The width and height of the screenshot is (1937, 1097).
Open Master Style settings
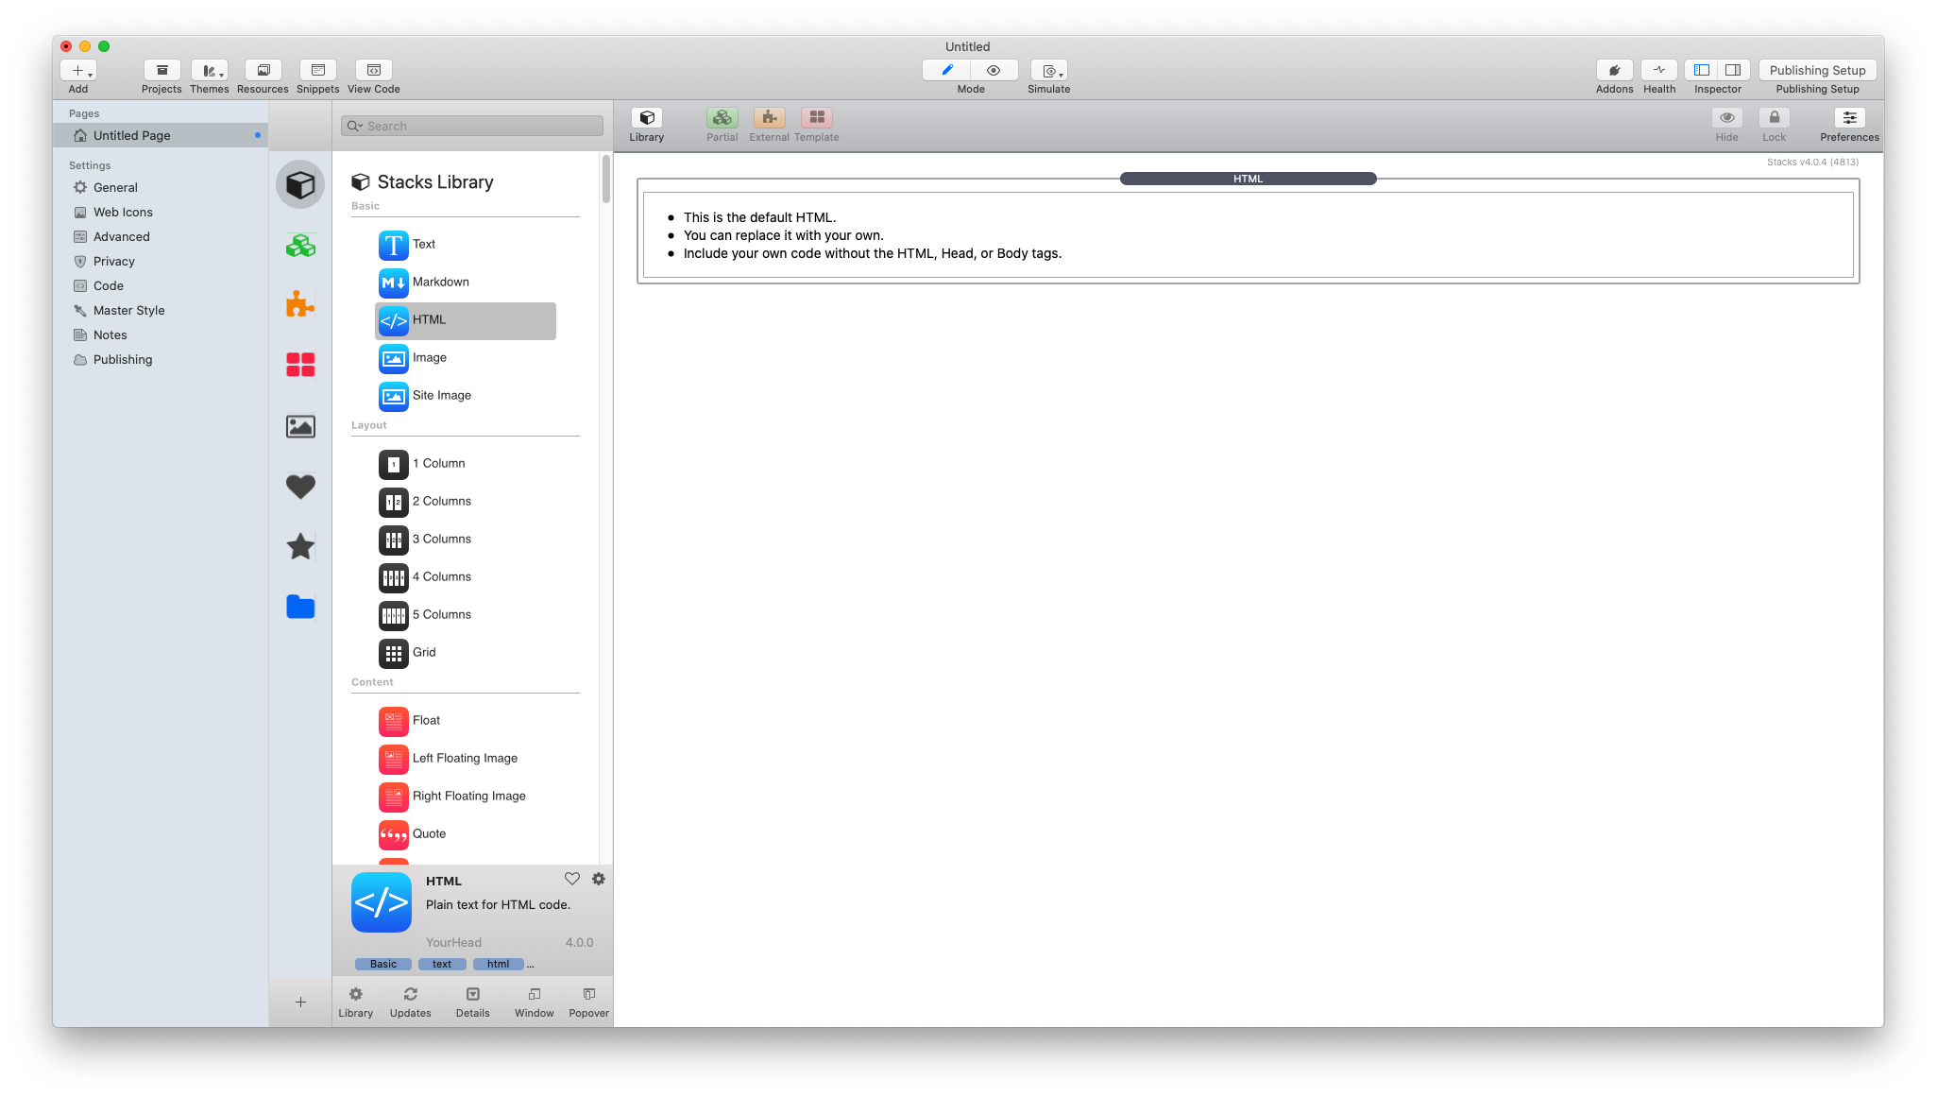pos(161,310)
